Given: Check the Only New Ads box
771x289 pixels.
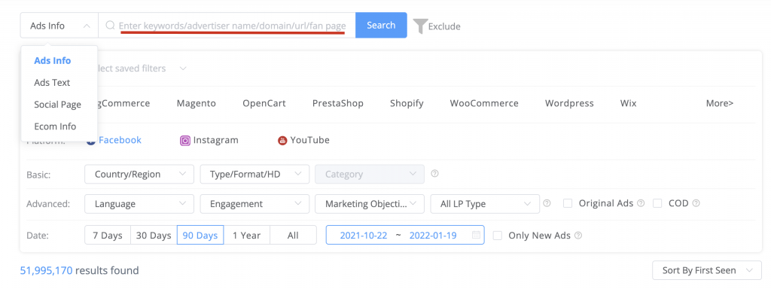Looking at the screenshot, I should (498, 236).
